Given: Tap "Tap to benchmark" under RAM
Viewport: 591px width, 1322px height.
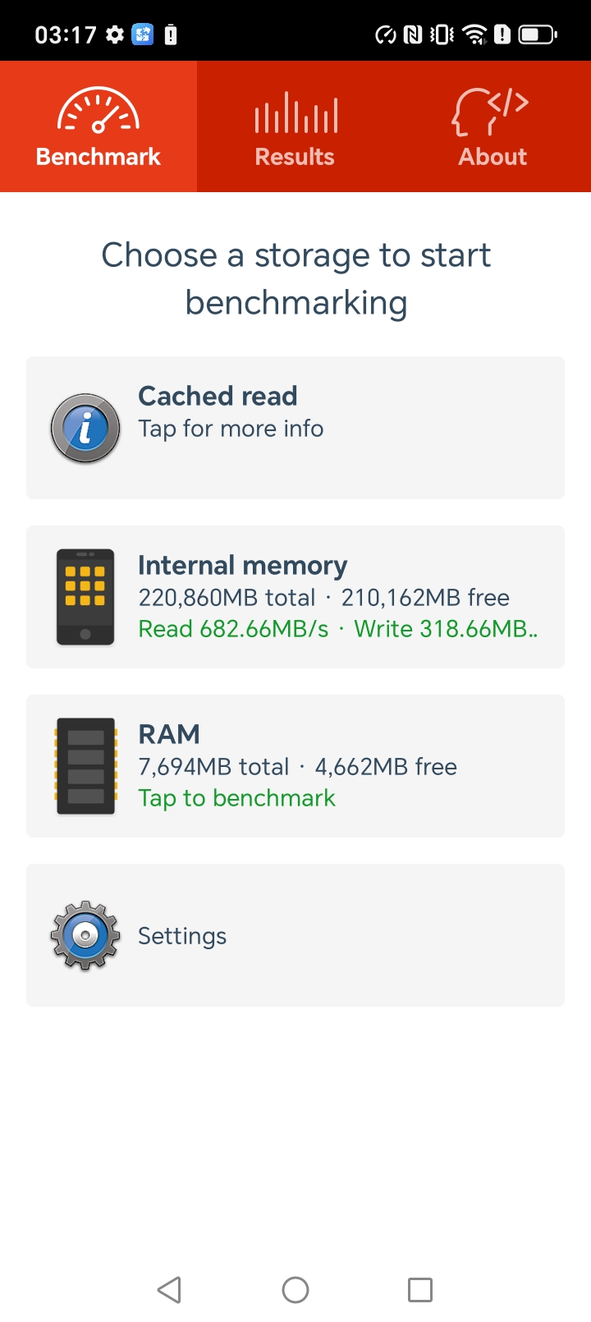Looking at the screenshot, I should pyautogui.click(x=236, y=798).
